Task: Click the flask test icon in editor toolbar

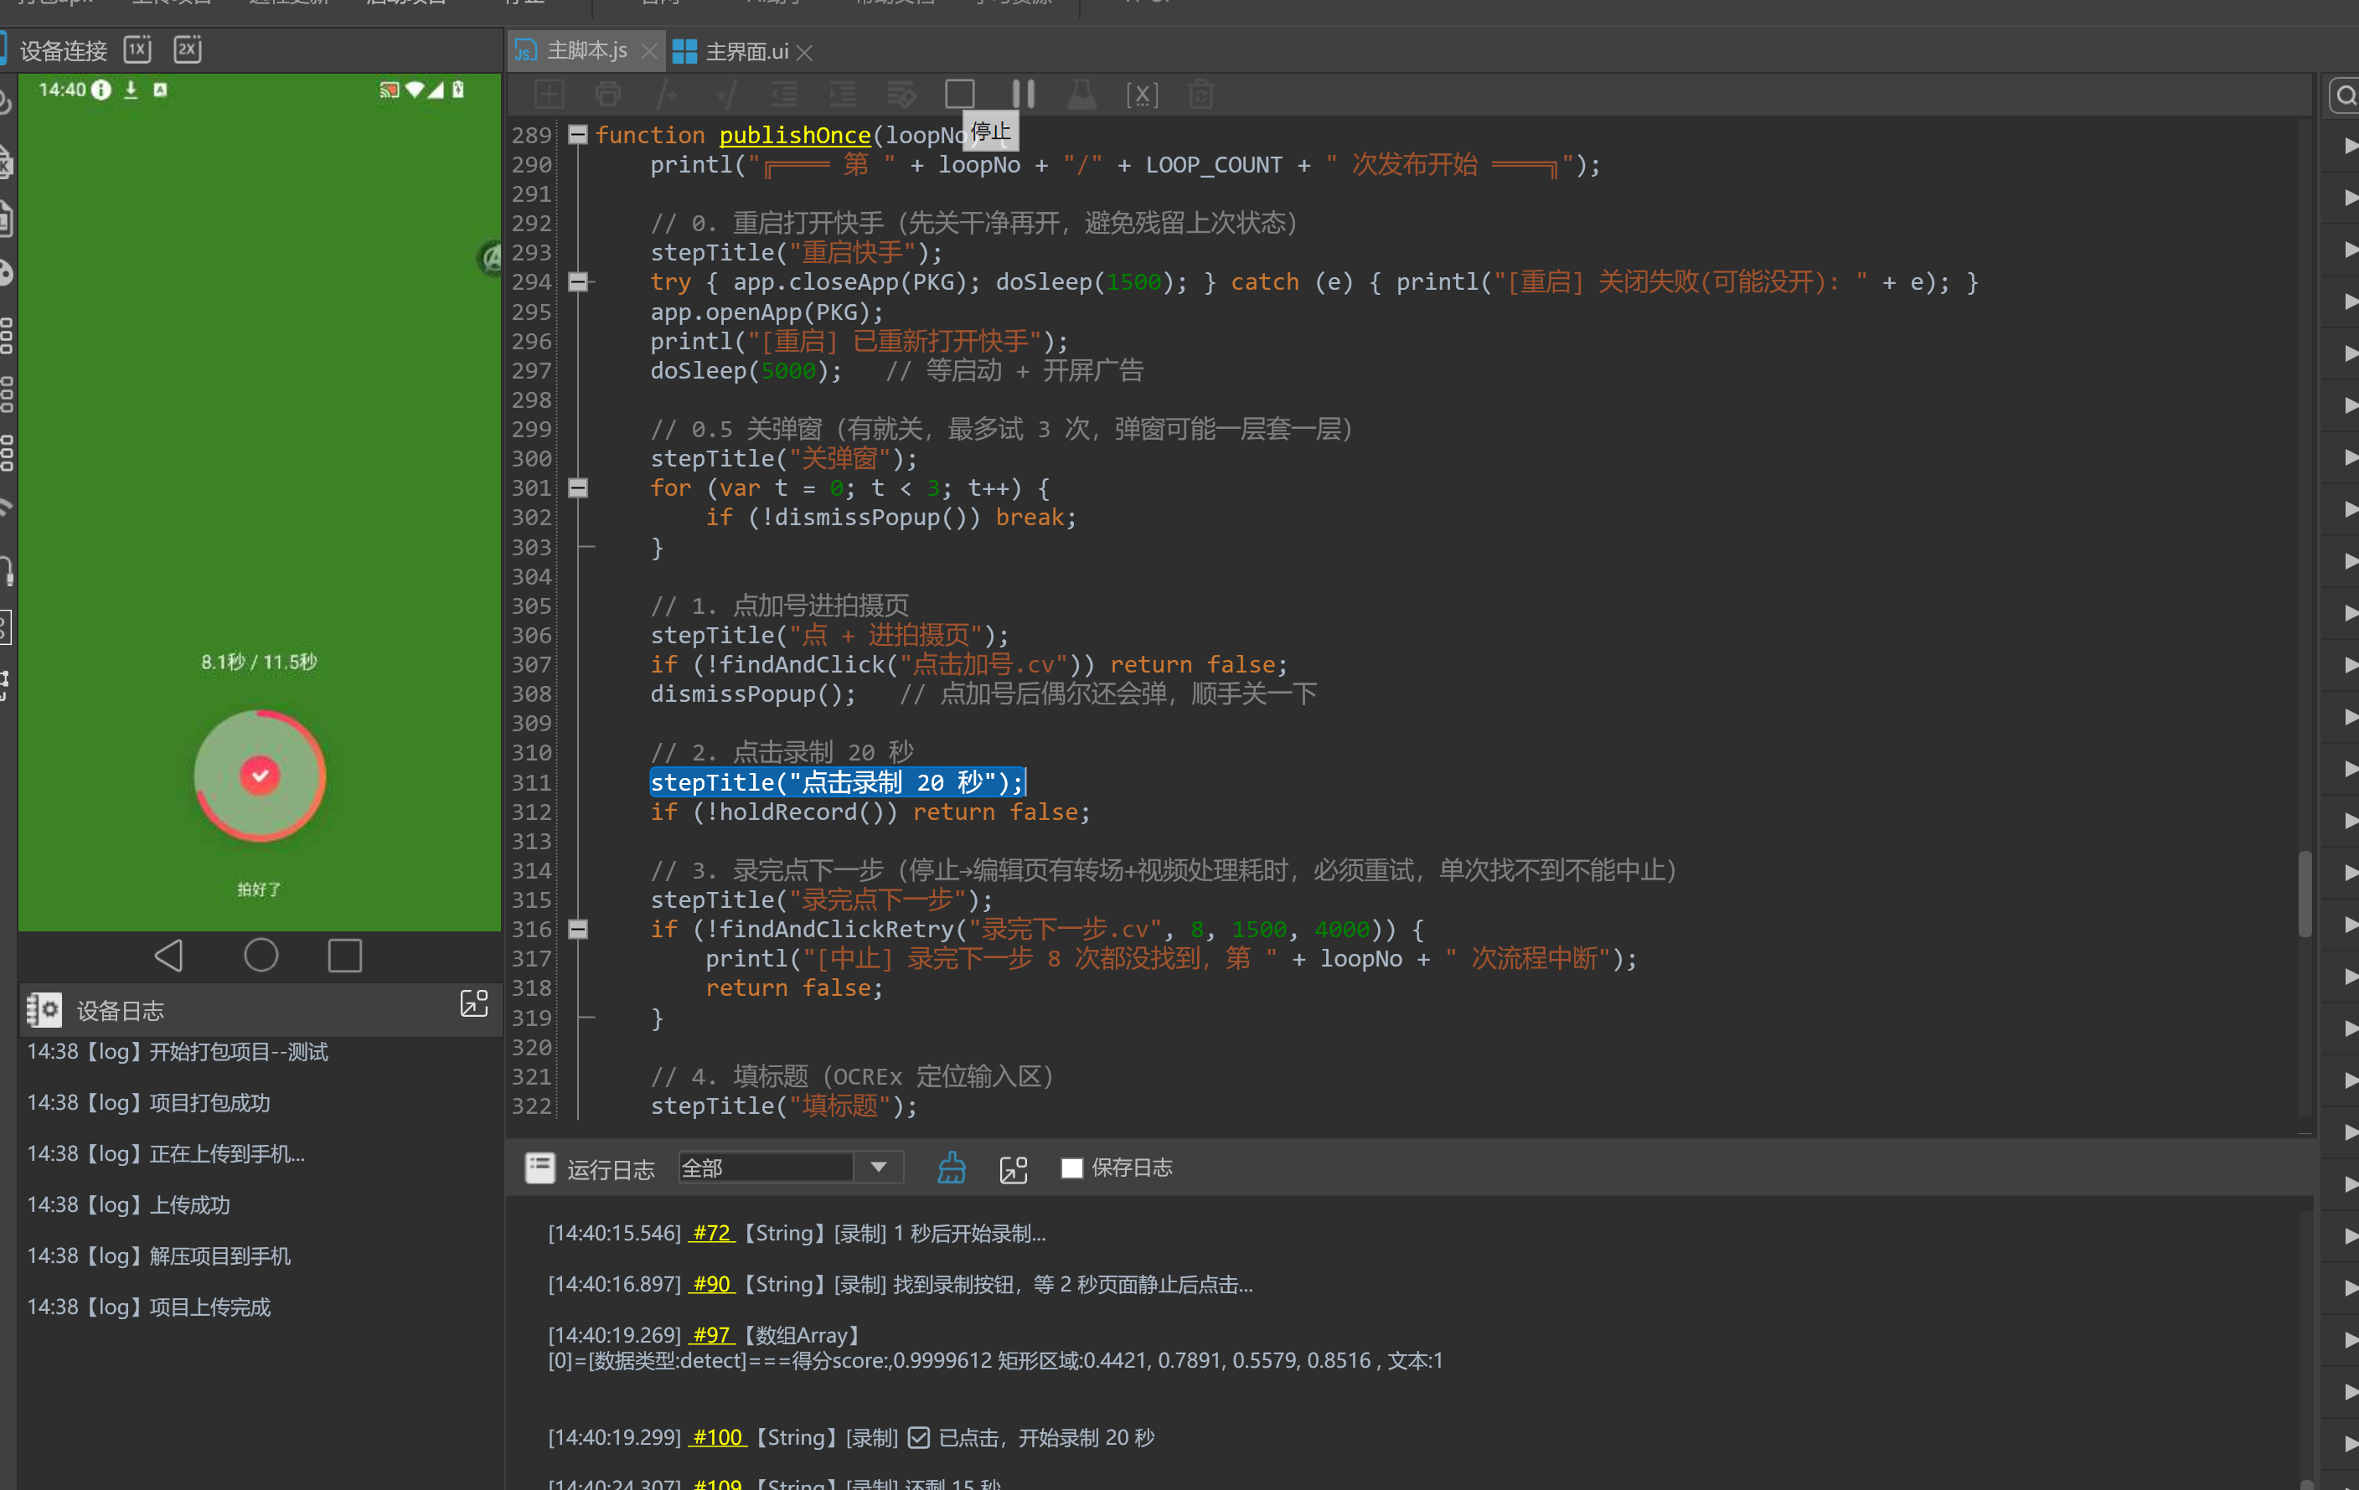Action: (1081, 94)
